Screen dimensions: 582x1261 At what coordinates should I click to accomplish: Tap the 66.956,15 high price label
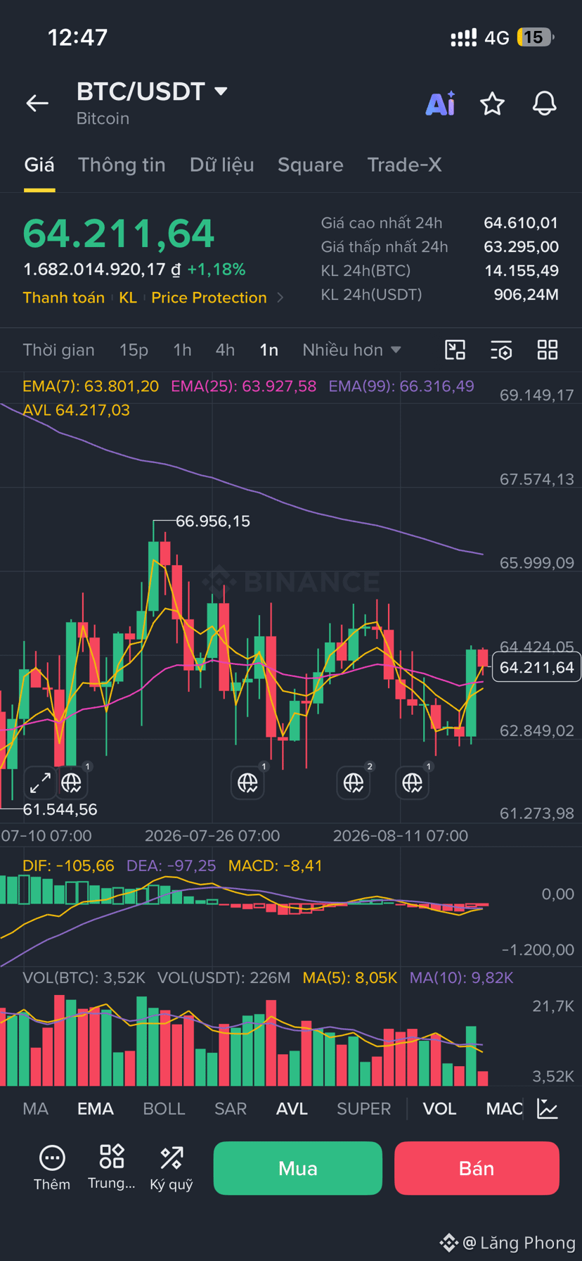pos(213,521)
